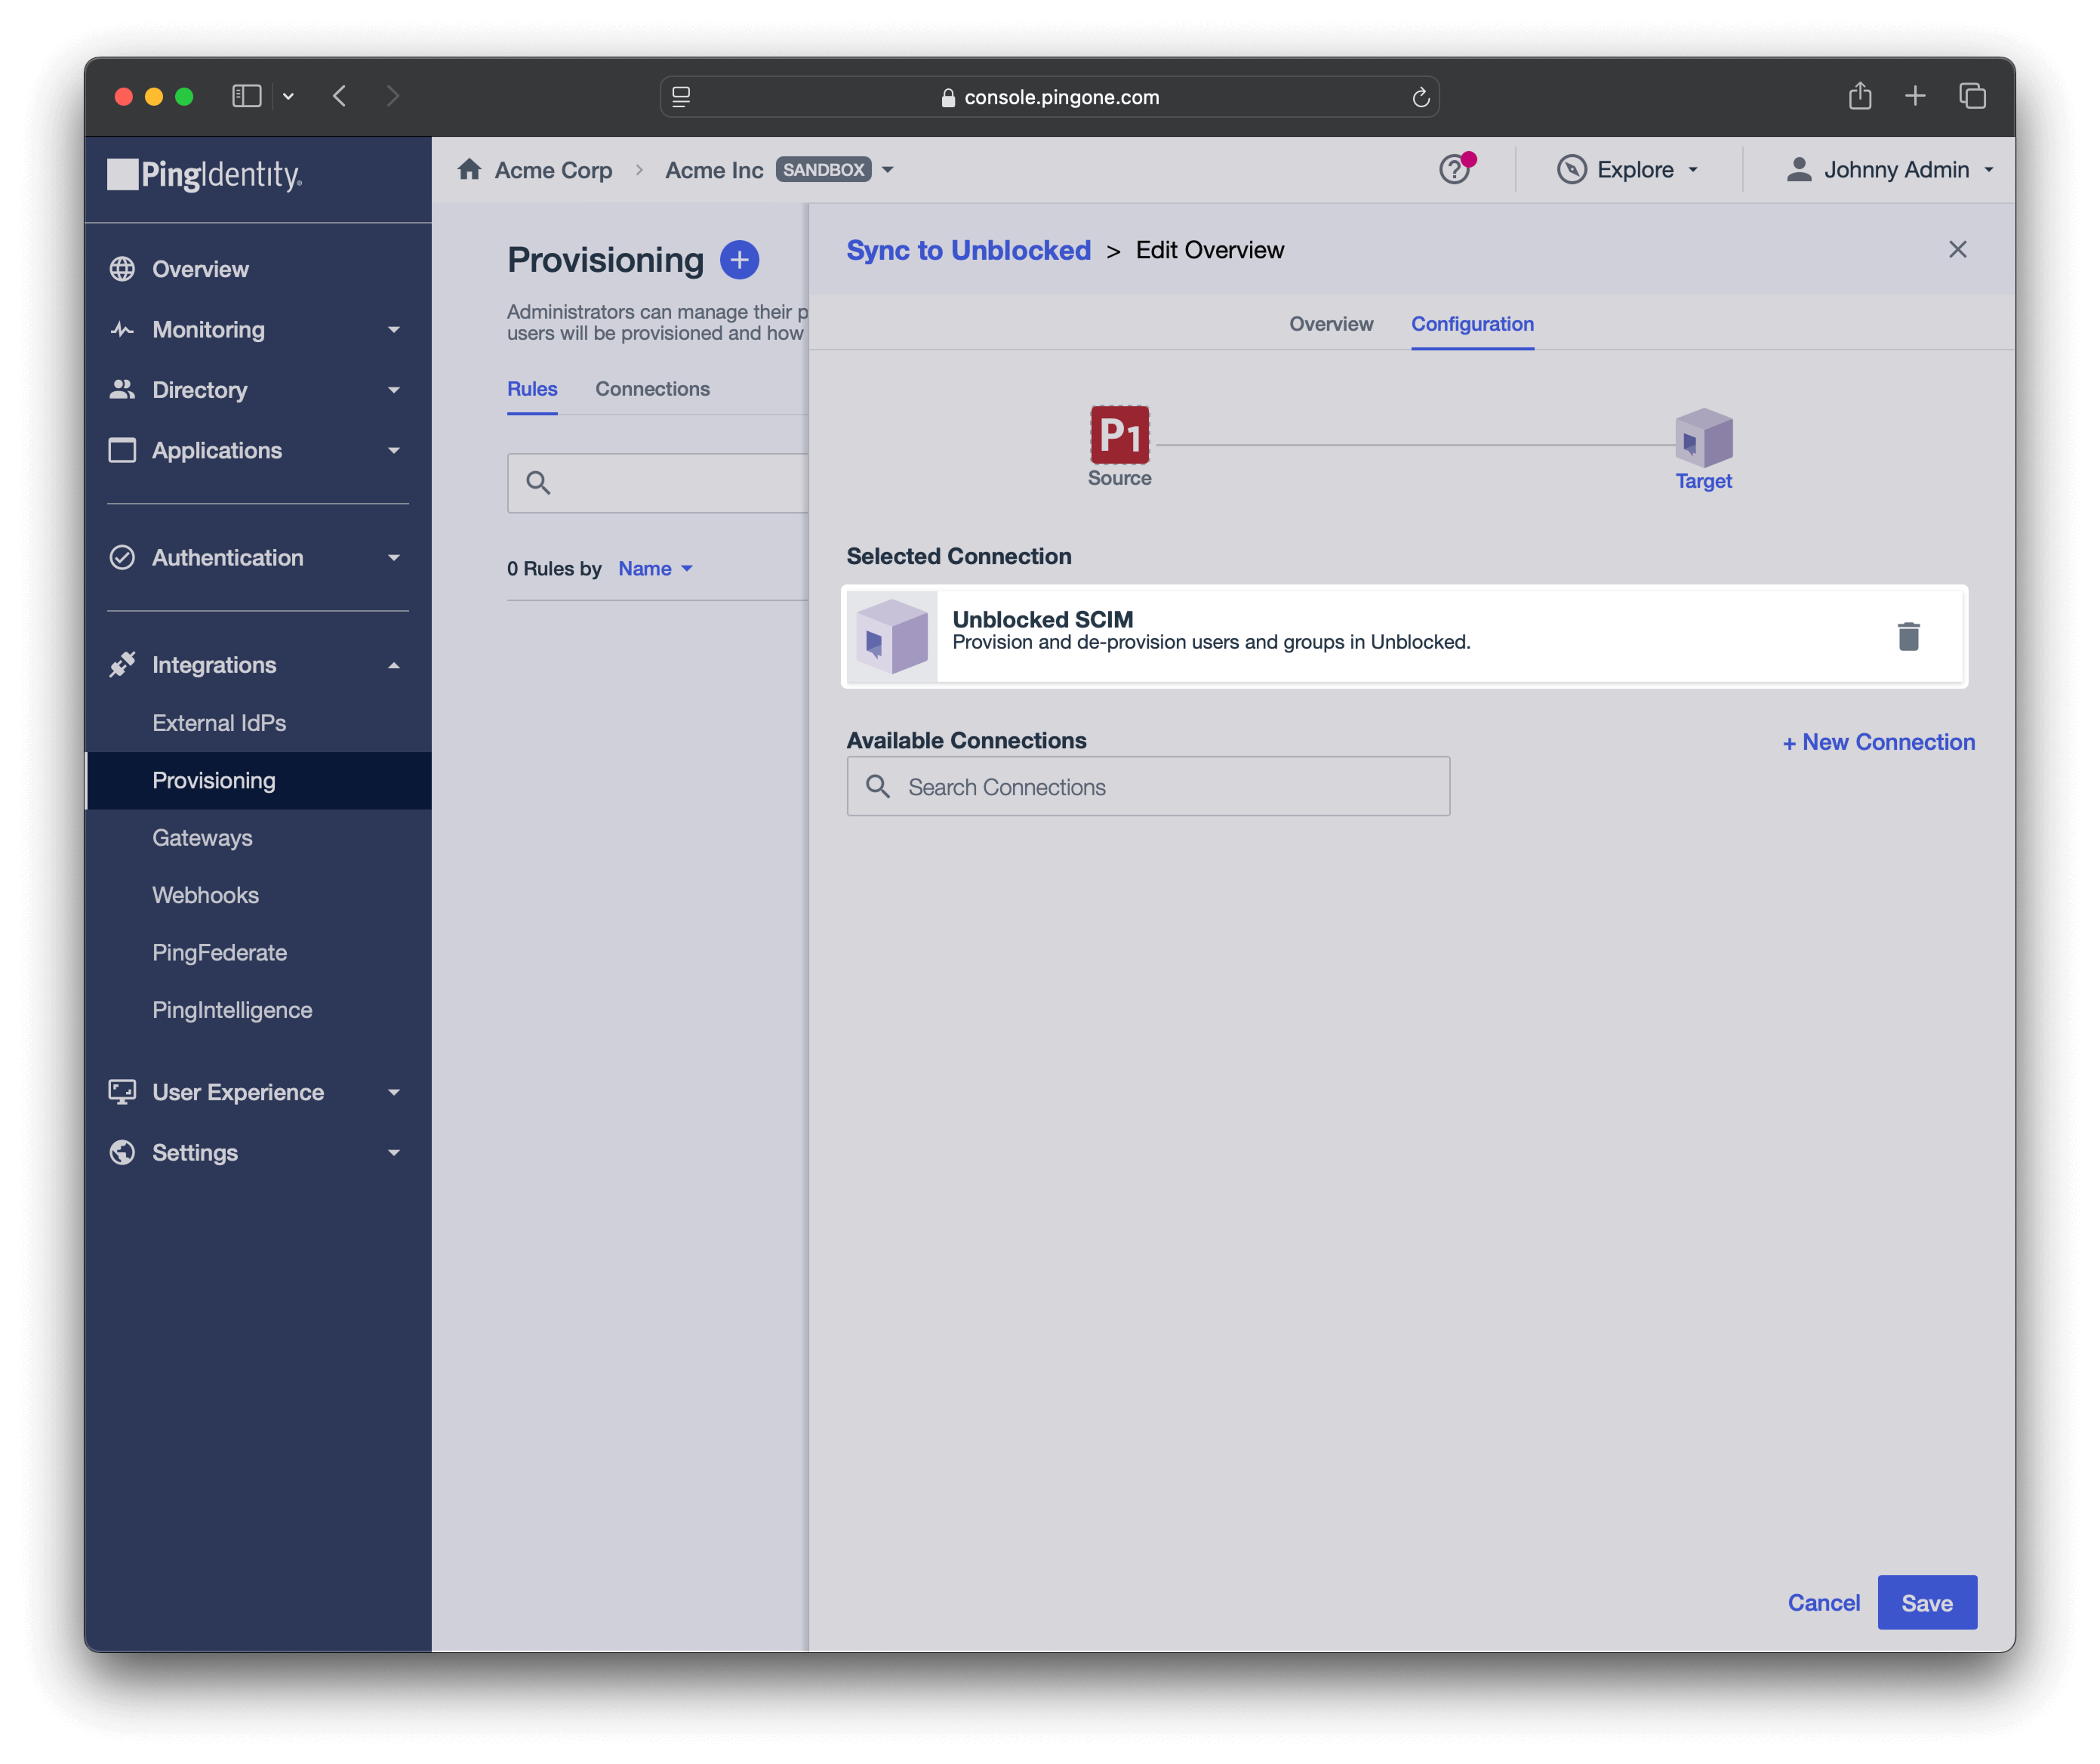Image resolution: width=2100 pixels, height=1764 pixels.
Task: Reload the page in Safari
Action: pyautogui.click(x=1420, y=97)
